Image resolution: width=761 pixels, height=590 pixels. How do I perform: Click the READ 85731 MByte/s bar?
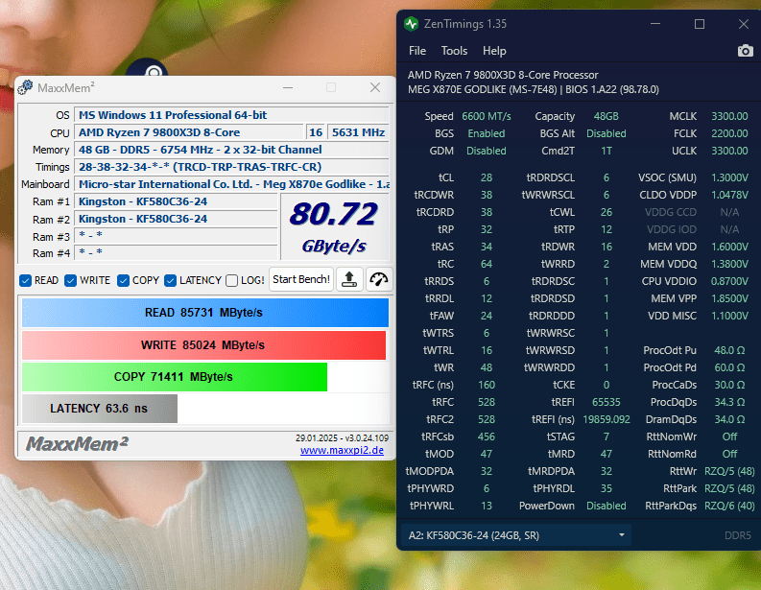pyautogui.click(x=204, y=313)
